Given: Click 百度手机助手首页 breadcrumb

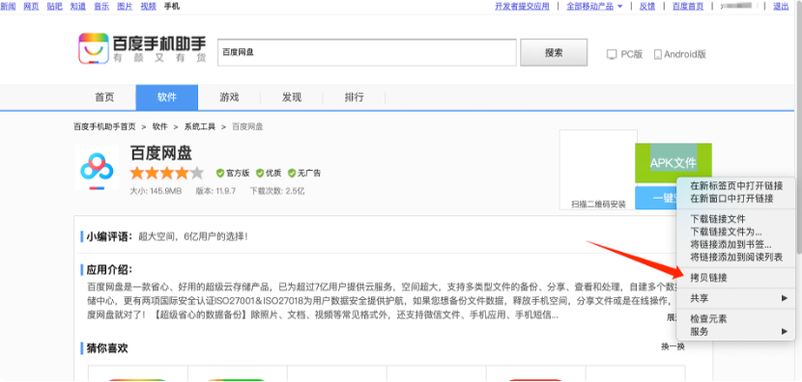Looking at the screenshot, I should tap(105, 126).
